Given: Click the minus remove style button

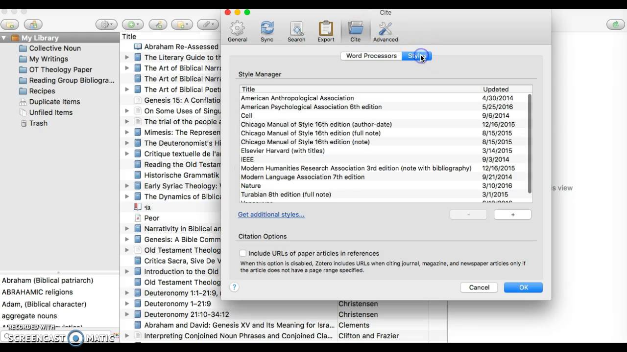Looking at the screenshot, I should (468, 214).
